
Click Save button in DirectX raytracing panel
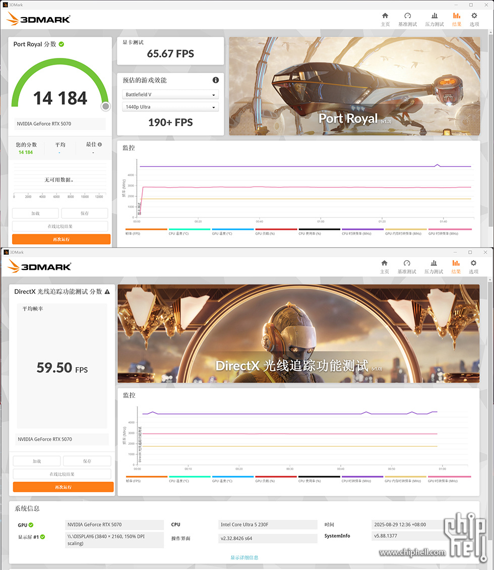(87, 461)
